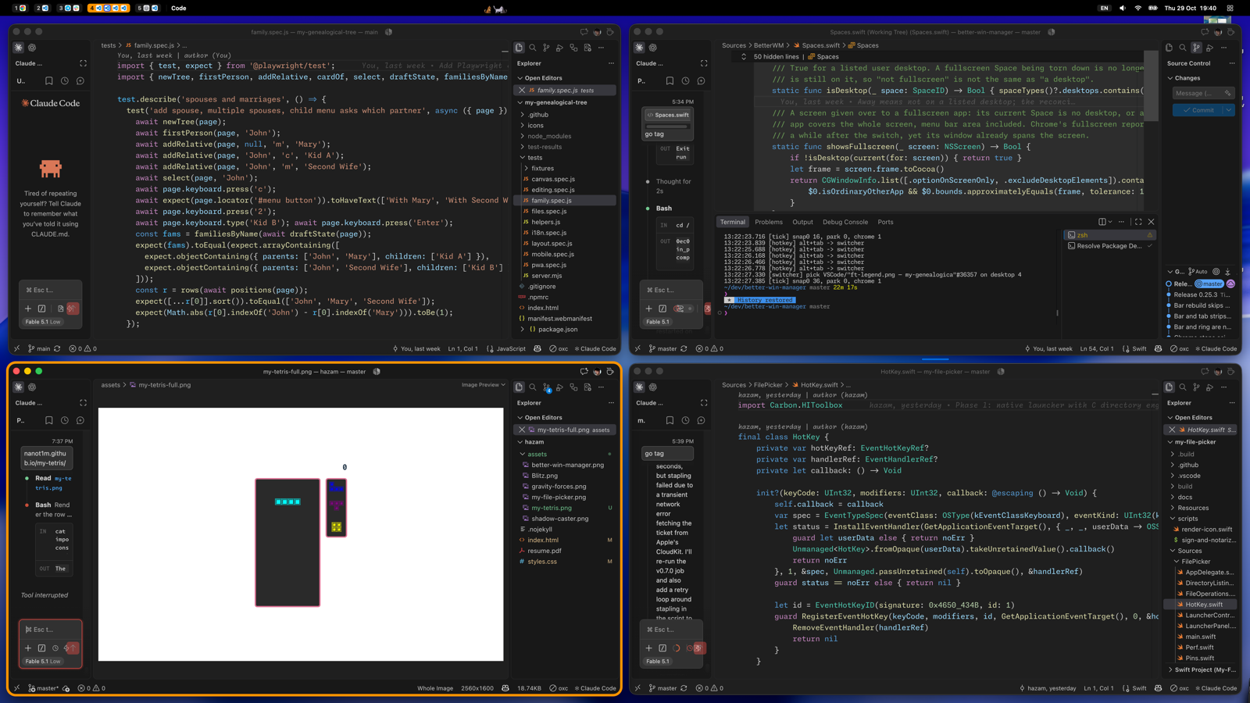Open Source Control icon in the my-genealogical-tree window
Image resolution: width=1250 pixels, height=703 pixels.
coord(546,48)
